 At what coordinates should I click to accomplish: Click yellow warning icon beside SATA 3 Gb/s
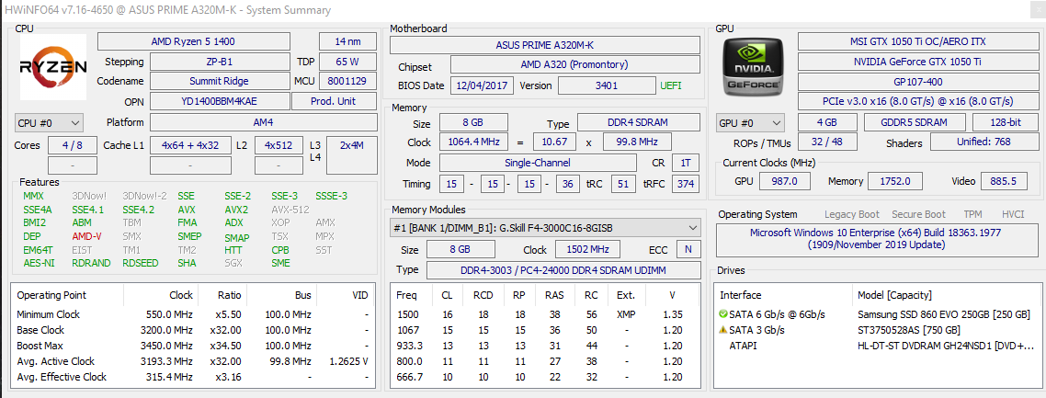pos(723,330)
